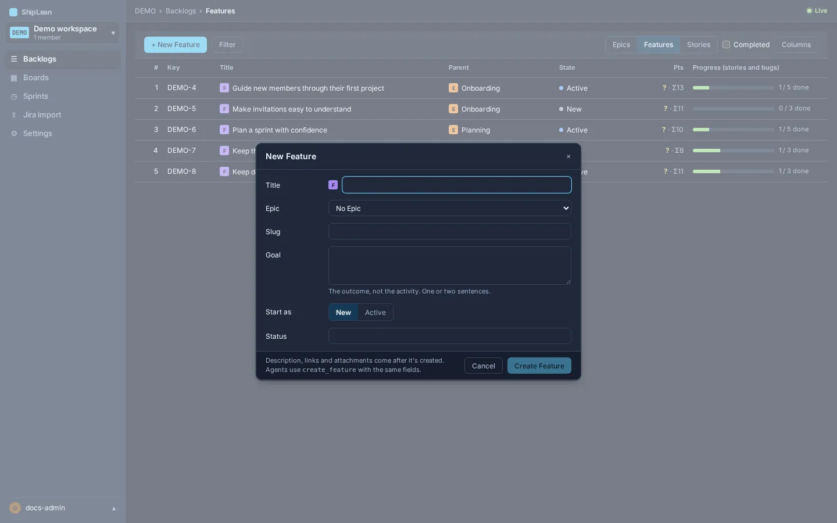Click the Cancel button

coord(484,366)
